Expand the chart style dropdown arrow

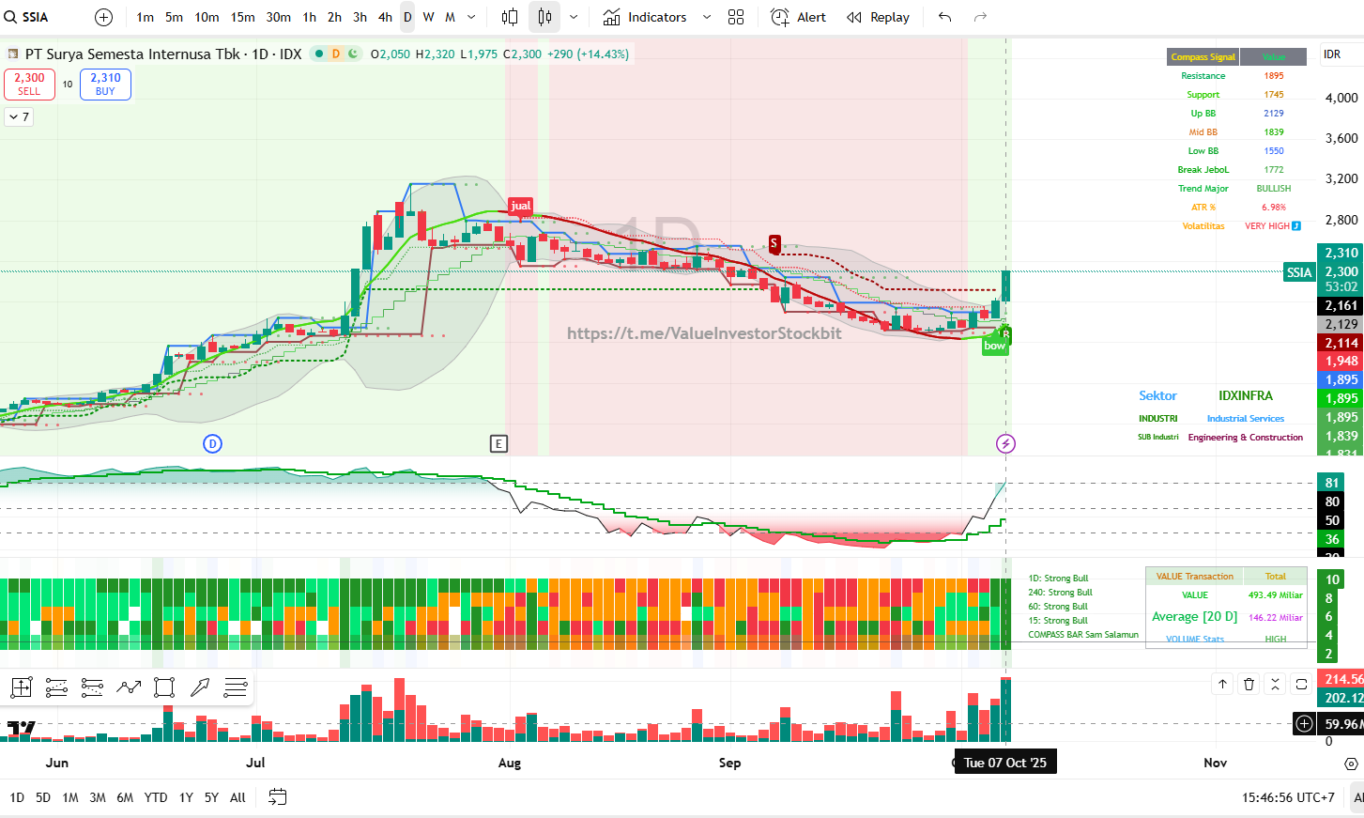(x=574, y=17)
